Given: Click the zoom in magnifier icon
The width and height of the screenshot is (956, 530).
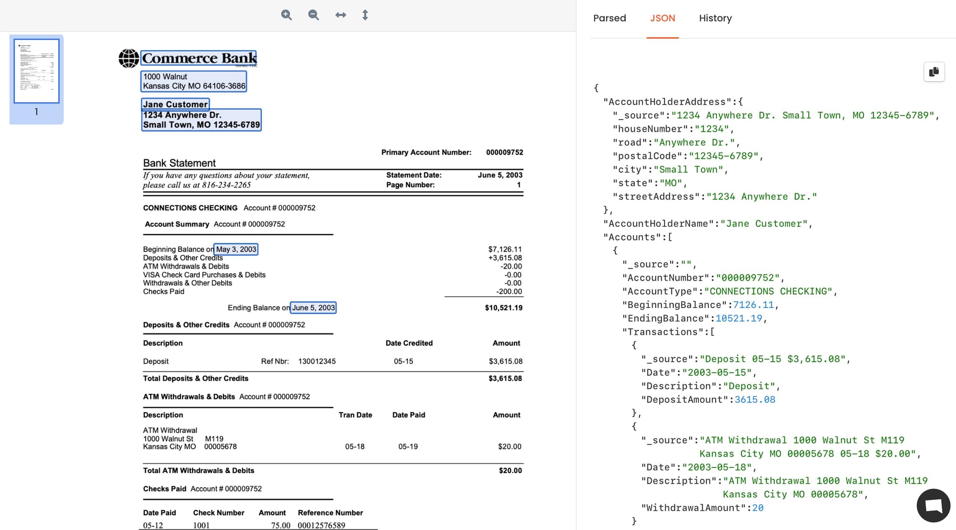Looking at the screenshot, I should tap(286, 15).
